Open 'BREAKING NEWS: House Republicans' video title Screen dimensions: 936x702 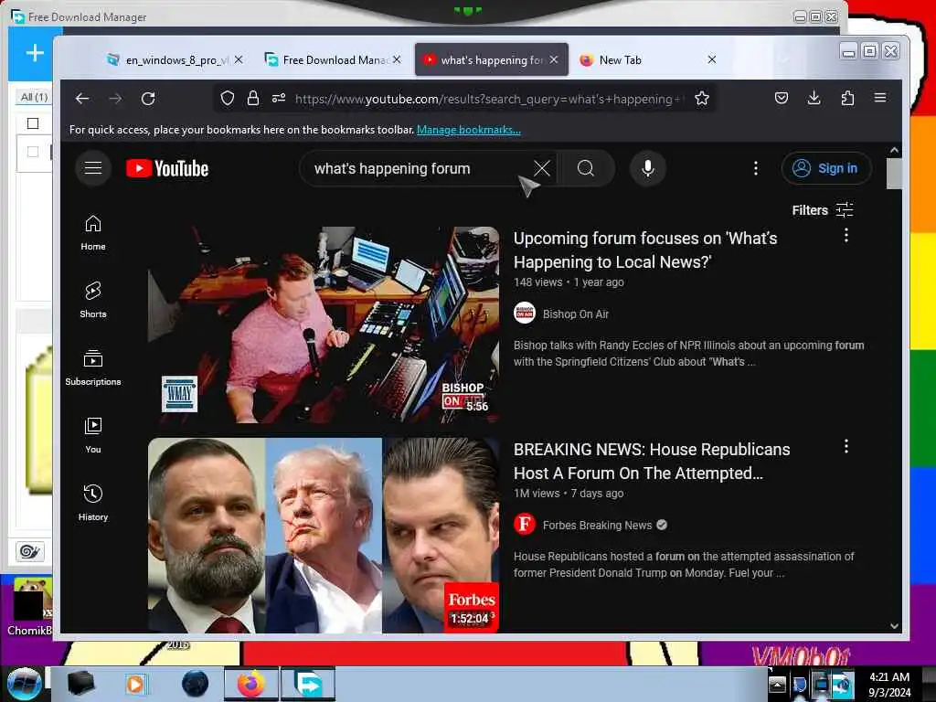(x=651, y=461)
